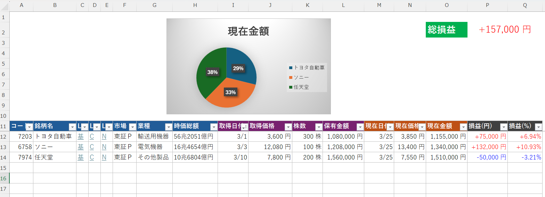Open the N link for 任天堂
Viewport: 545px width, 197px height.
[104, 157]
